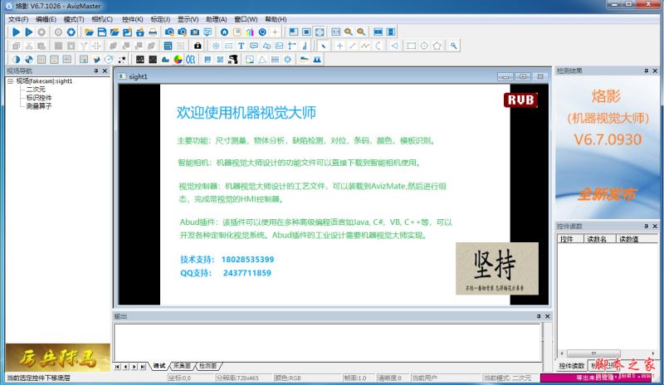Click the 读数值 column header
The height and width of the screenshot is (385, 664).
point(637,239)
